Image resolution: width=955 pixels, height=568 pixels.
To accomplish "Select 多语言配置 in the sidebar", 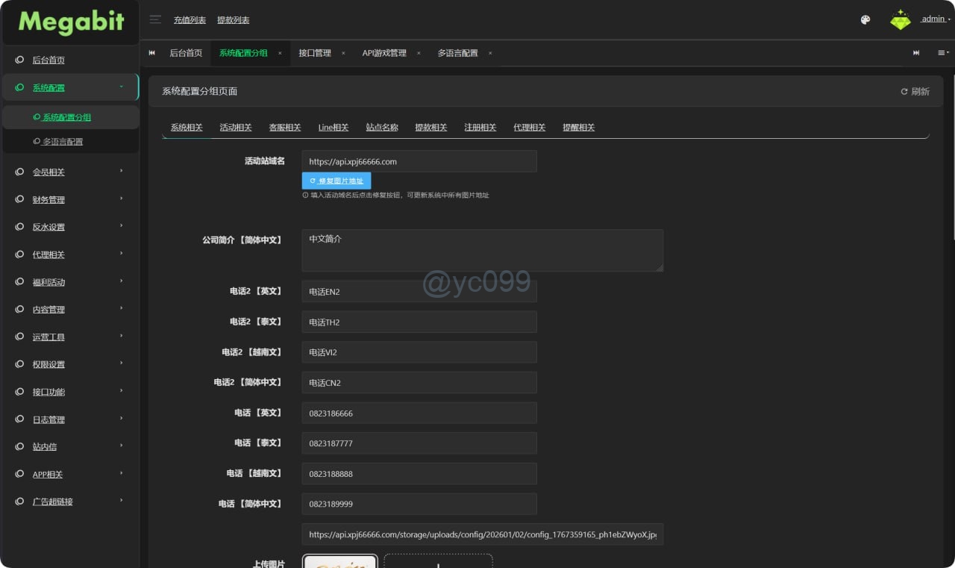I will pos(63,142).
